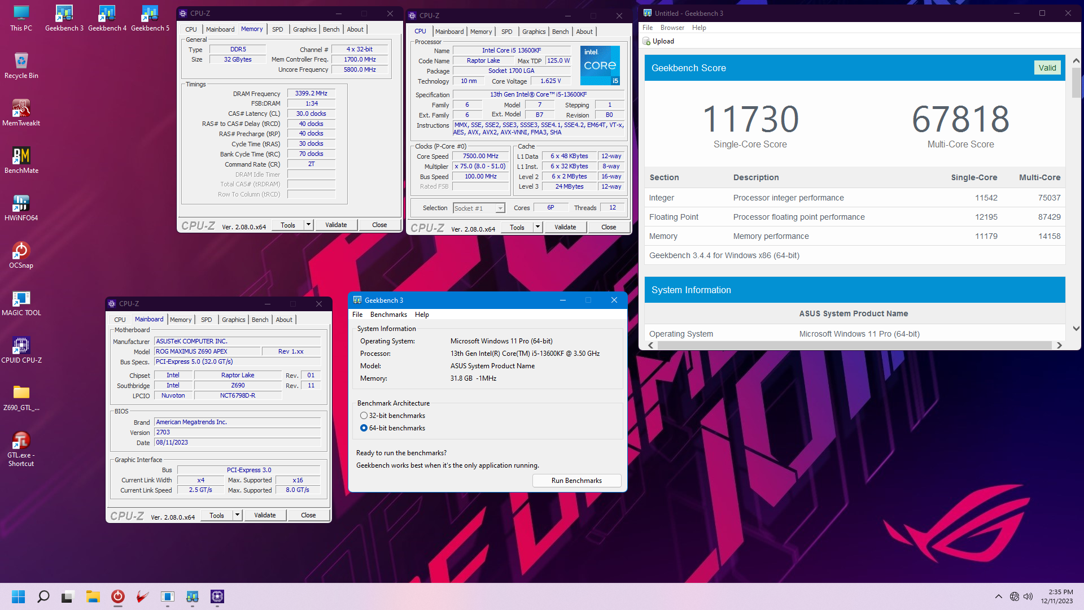Click the Floating Point results row
1084x610 pixels.
pyautogui.click(x=855, y=217)
